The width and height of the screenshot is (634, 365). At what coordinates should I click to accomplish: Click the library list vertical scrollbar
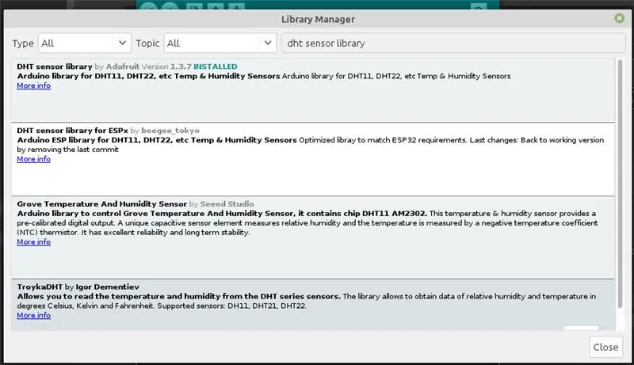(x=620, y=184)
